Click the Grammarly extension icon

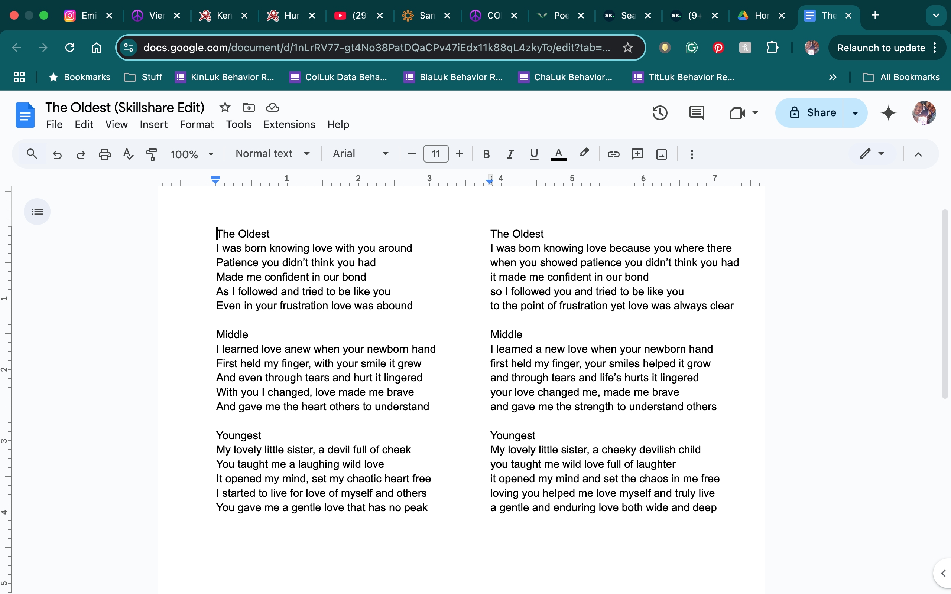(691, 48)
